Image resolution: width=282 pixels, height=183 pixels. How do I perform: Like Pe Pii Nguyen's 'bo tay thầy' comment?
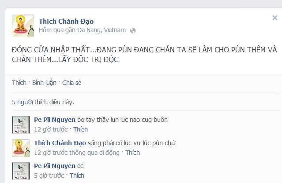[x=80, y=129]
